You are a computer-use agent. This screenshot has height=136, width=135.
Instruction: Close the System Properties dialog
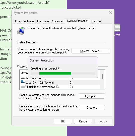pos(111,13)
